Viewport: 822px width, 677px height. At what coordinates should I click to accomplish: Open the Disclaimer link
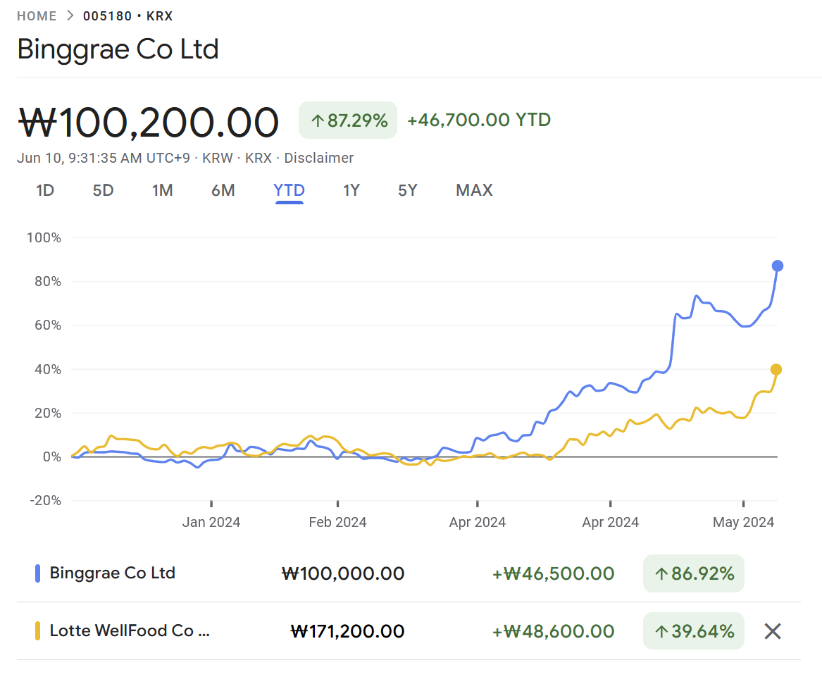pyautogui.click(x=318, y=158)
